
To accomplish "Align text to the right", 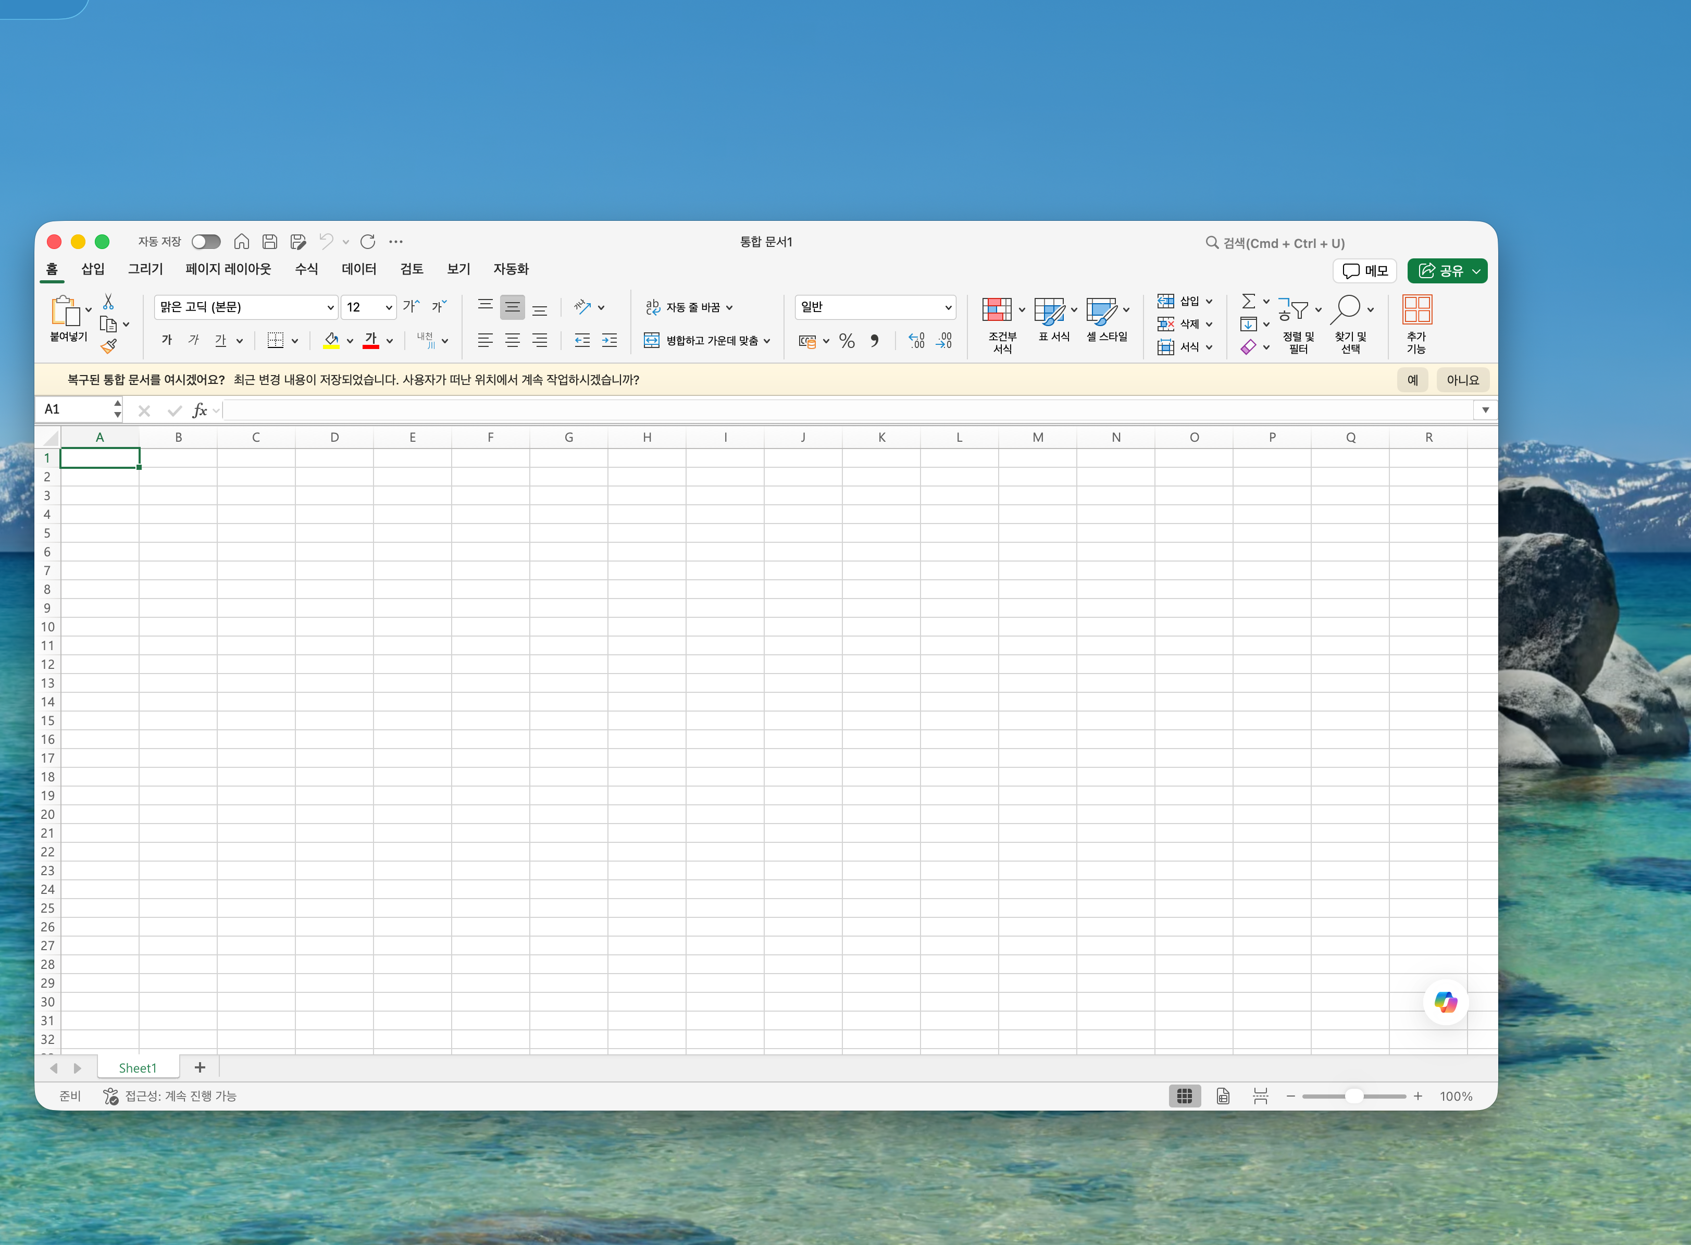I will [x=540, y=341].
